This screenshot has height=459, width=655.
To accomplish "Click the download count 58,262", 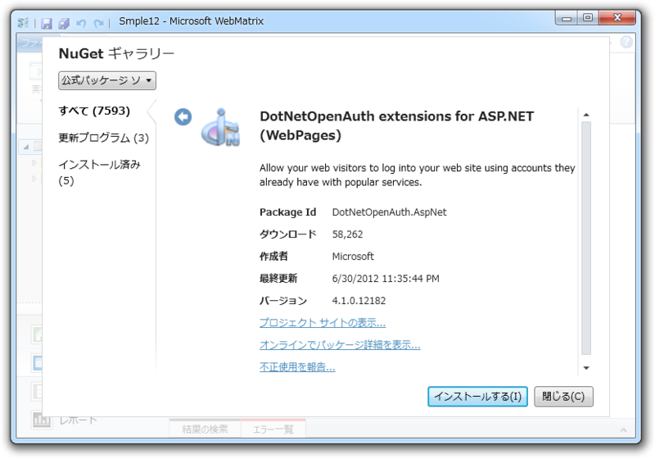I will (x=347, y=234).
